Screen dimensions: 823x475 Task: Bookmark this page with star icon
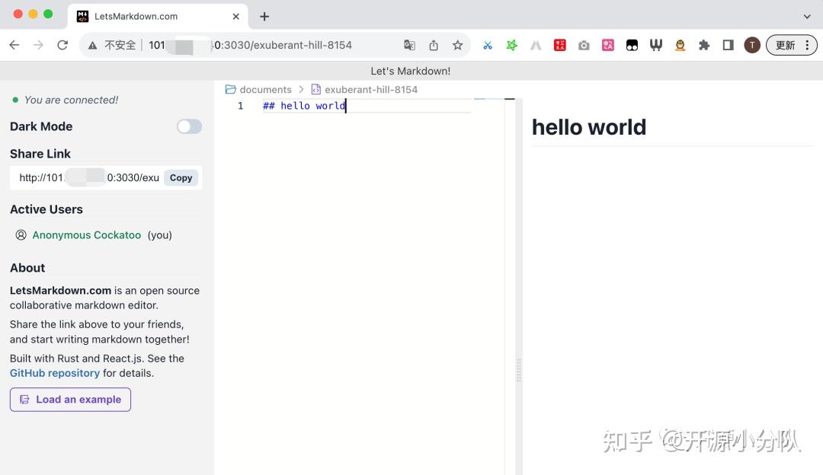(458, 45)
